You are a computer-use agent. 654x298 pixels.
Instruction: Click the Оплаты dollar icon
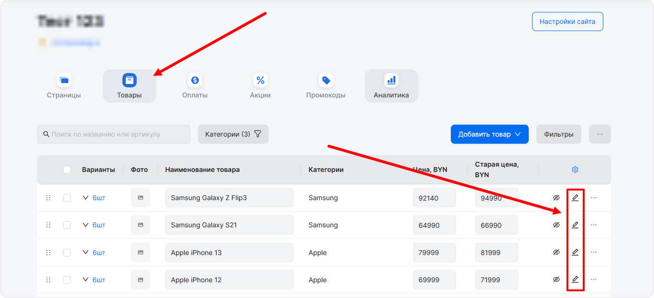coord(195,80)
